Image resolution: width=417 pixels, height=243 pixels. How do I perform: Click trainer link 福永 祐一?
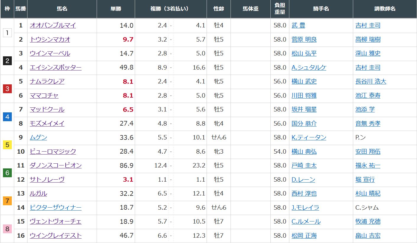pos(368,165)
